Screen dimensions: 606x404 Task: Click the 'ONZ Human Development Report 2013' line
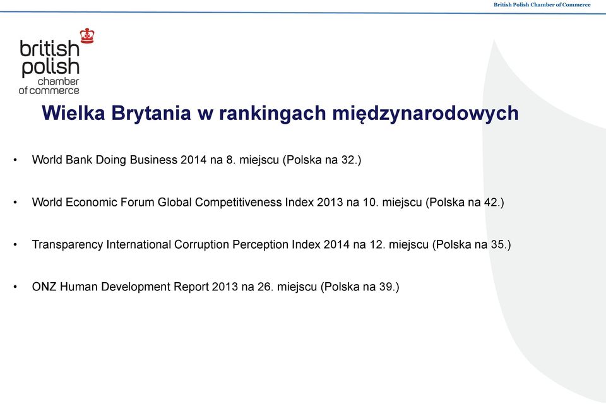pyautogui.click(x=216, y=287)
